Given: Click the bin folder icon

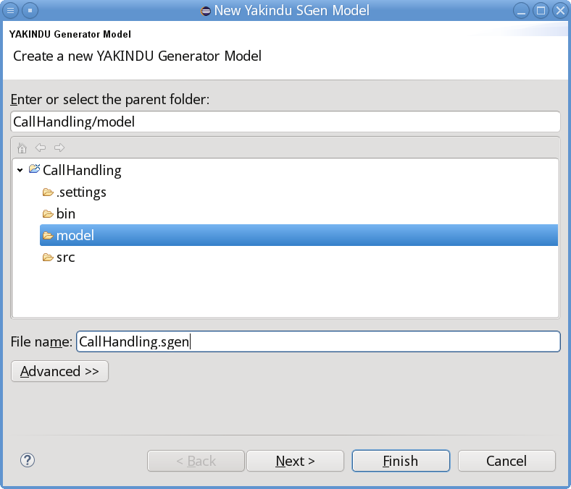Looking at the screenshot, I should [48, 214].
